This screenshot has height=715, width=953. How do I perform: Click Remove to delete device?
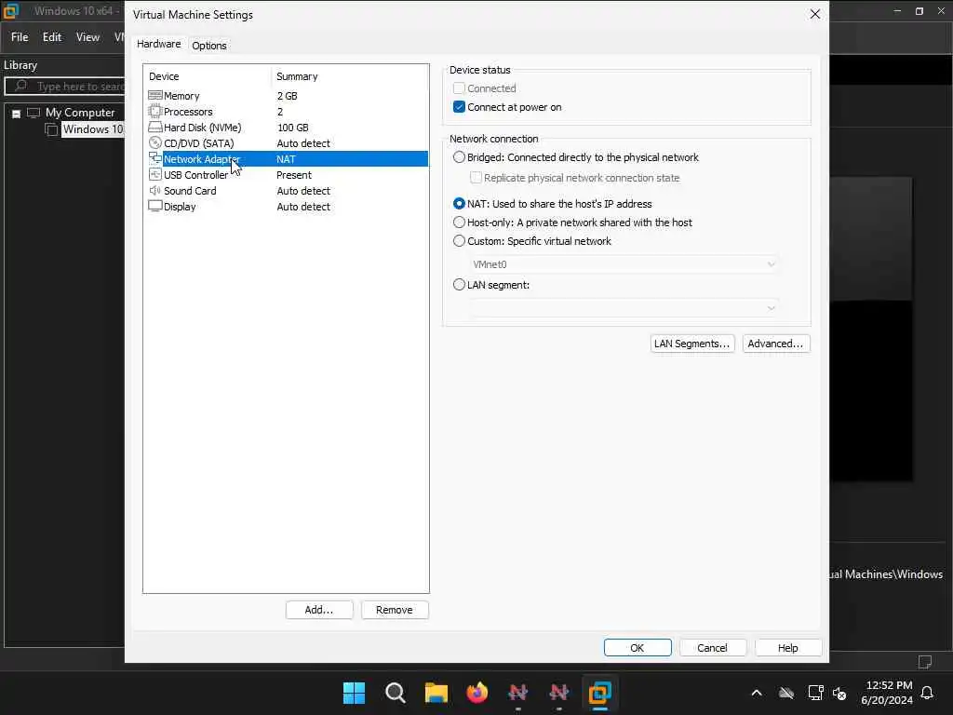coord(395,610)
